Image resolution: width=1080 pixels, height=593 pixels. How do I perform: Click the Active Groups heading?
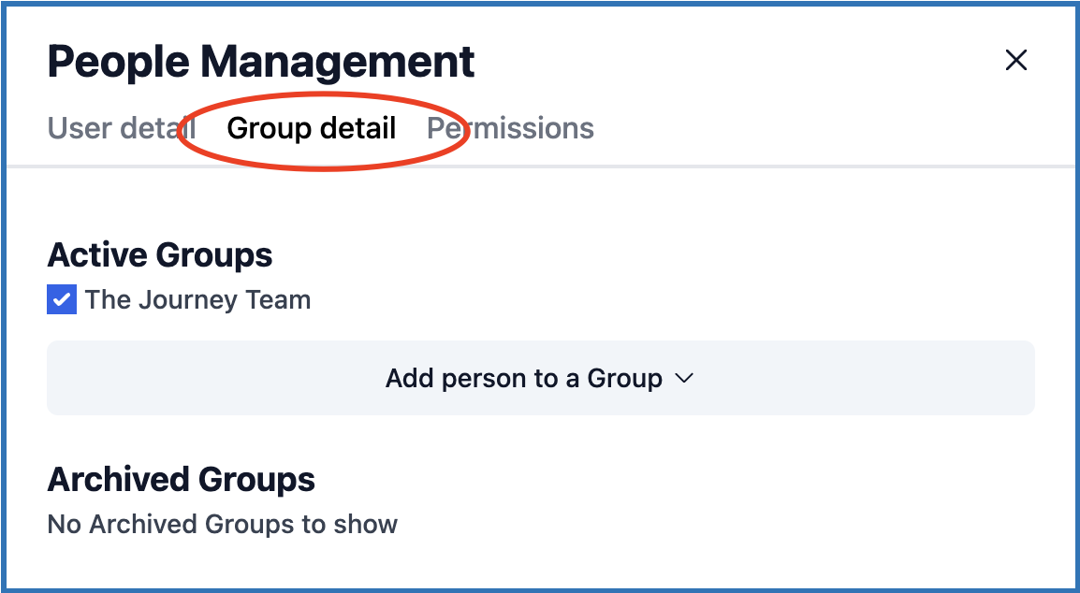tap(160, 254)
